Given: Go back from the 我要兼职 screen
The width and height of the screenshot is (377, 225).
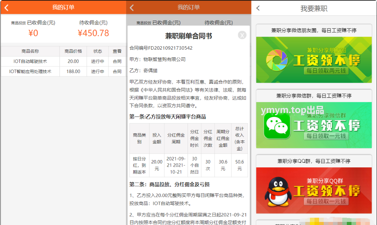Looking at the screenshot, I should [x=258, y=8].
